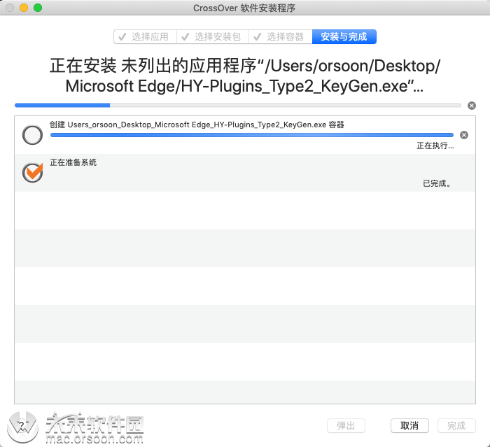Select the 安装与完成 step tab
490x447 pixels.
(x=344, y=37)
